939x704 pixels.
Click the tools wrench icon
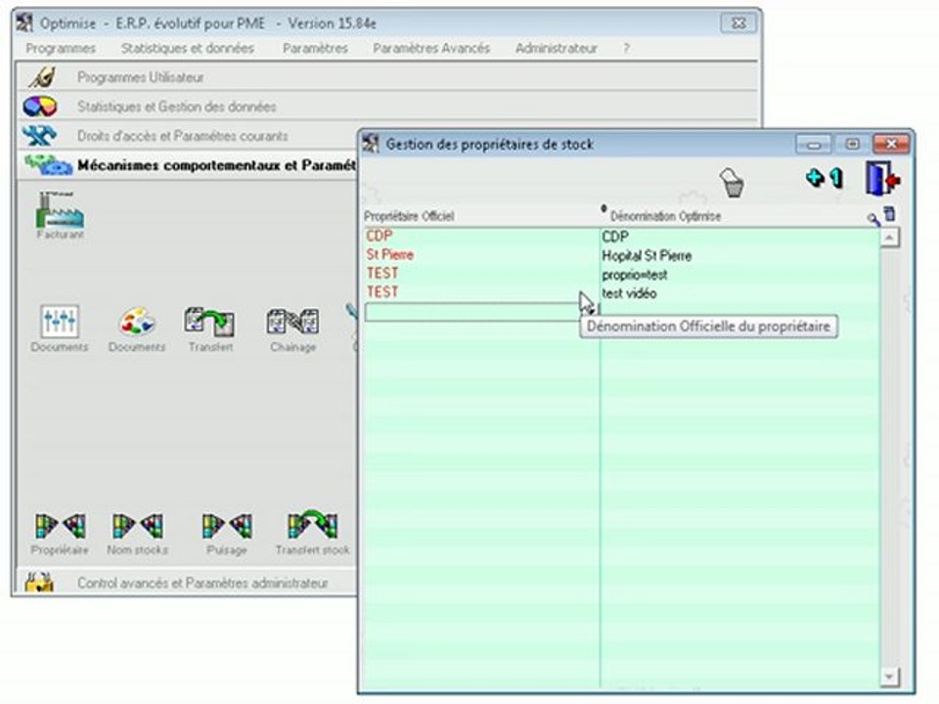tap(39, 136)
